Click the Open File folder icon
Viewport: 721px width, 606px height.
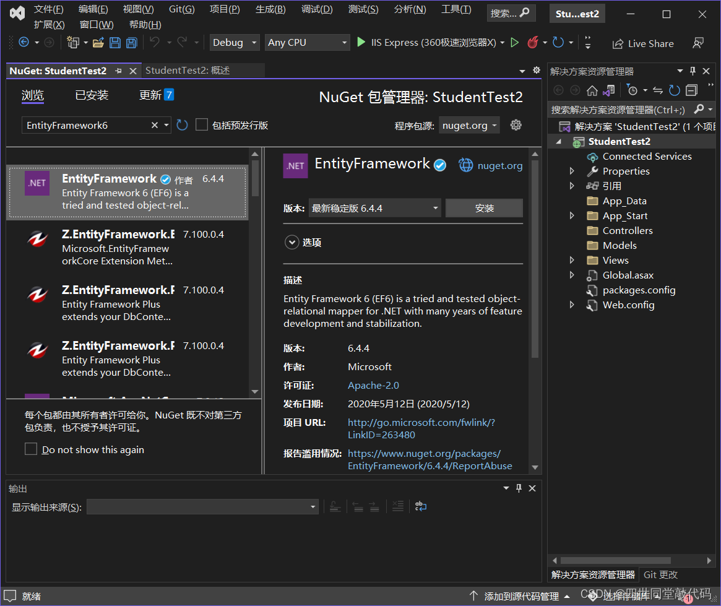pos(98,43)
